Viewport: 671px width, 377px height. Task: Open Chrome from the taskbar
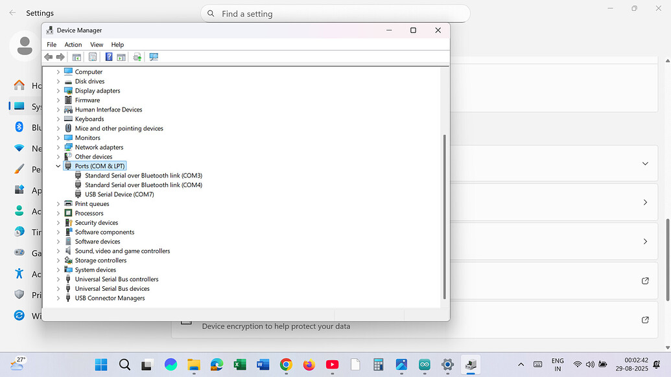(285, 365)
